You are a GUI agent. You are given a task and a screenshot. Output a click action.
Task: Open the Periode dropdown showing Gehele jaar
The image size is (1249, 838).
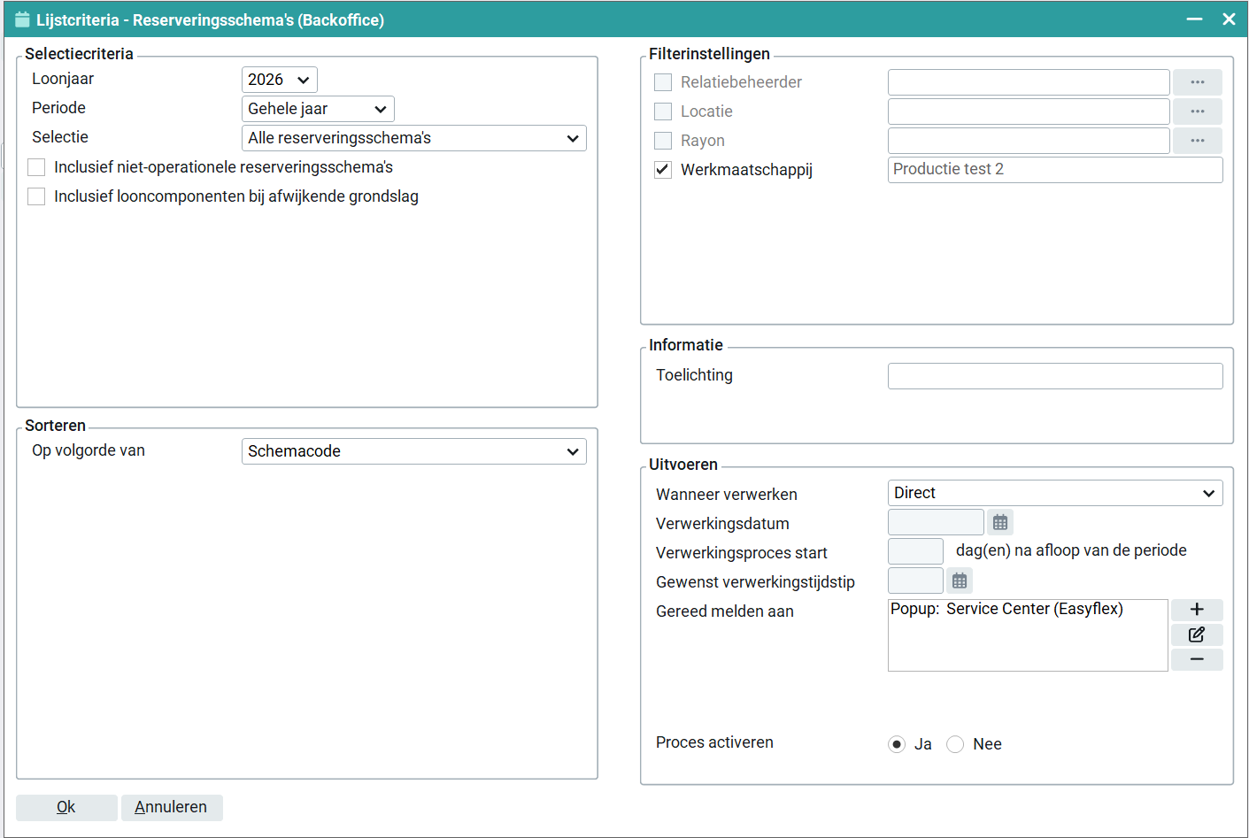[318, 109]
